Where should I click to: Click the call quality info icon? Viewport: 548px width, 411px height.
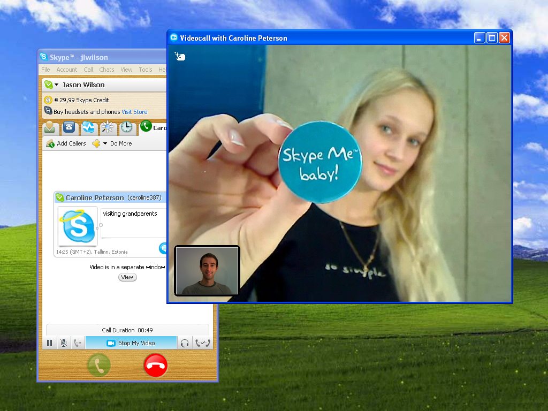[203, 343]
